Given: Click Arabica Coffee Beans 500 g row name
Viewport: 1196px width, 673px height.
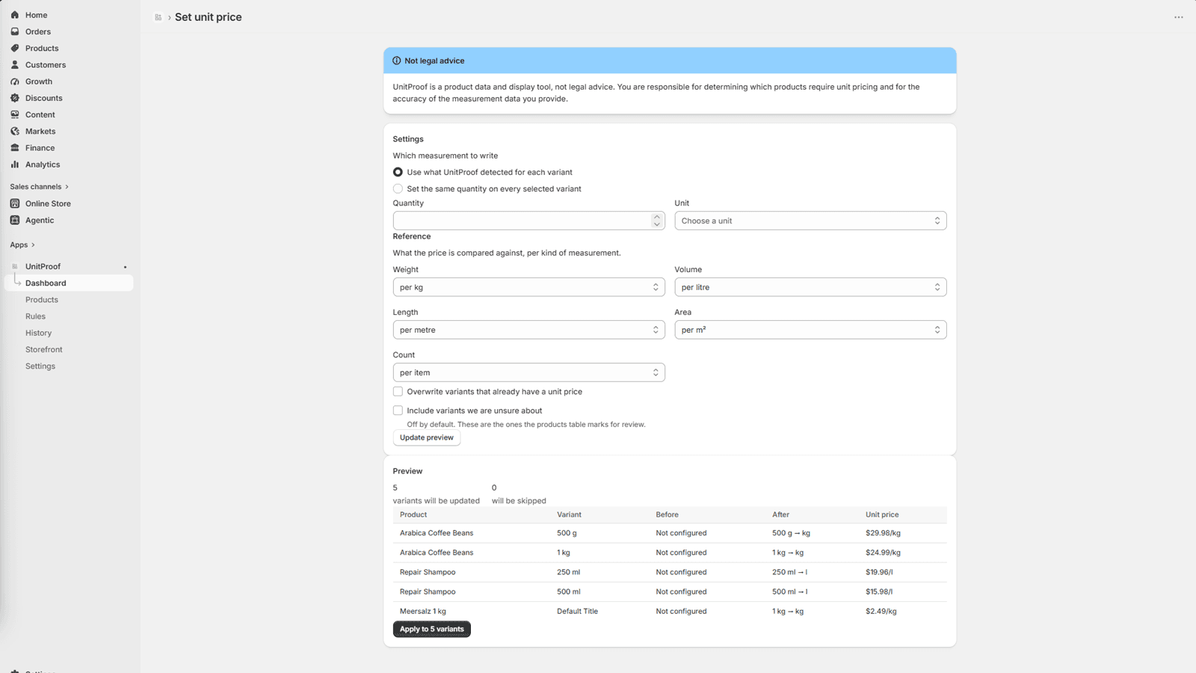Looking at the screenshot, I should 437,533.
